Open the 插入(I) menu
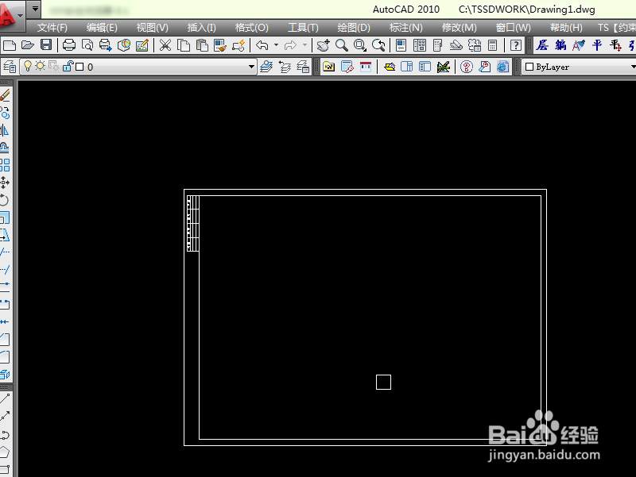Screen dimensions: 636x477 [x=201, y=28]
